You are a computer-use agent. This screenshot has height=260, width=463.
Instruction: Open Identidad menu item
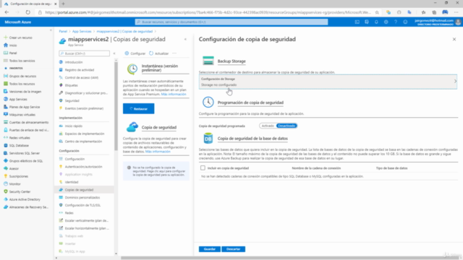click(x=72, y=182)
